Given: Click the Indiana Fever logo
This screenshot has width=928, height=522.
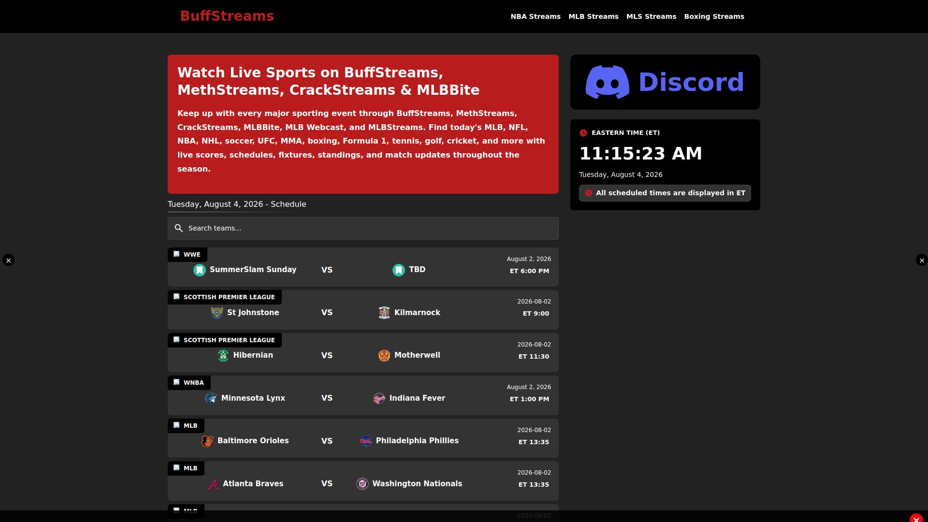Looking at the screenshot, I should [x=379, y=398].
